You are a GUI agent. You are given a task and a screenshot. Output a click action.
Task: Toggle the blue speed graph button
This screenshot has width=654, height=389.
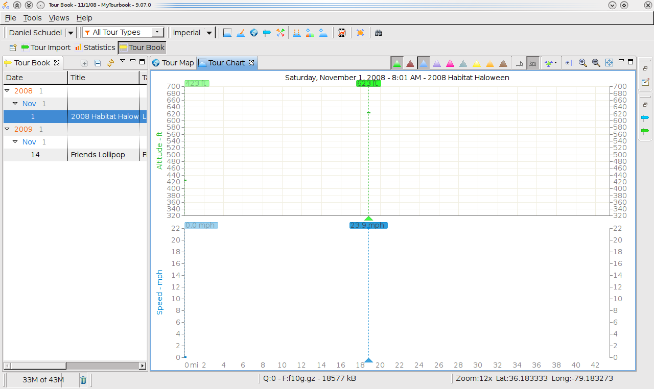(424, 63)
